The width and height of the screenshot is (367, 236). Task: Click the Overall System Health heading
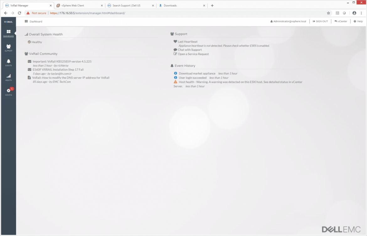(x=46, y=34)
